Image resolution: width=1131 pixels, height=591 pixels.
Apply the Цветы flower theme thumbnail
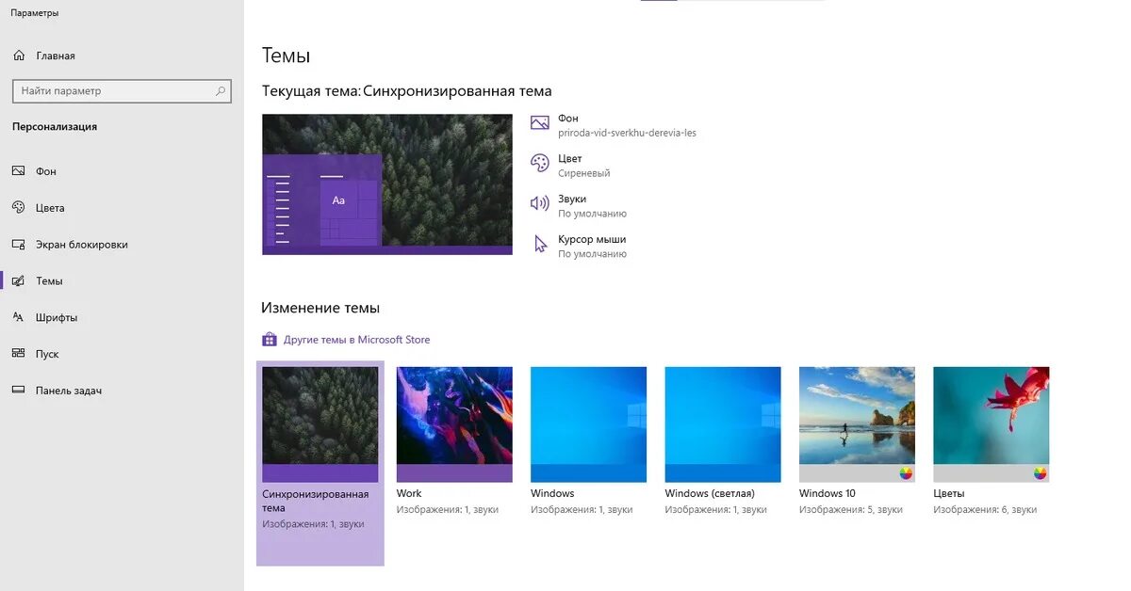pos(991,424)
